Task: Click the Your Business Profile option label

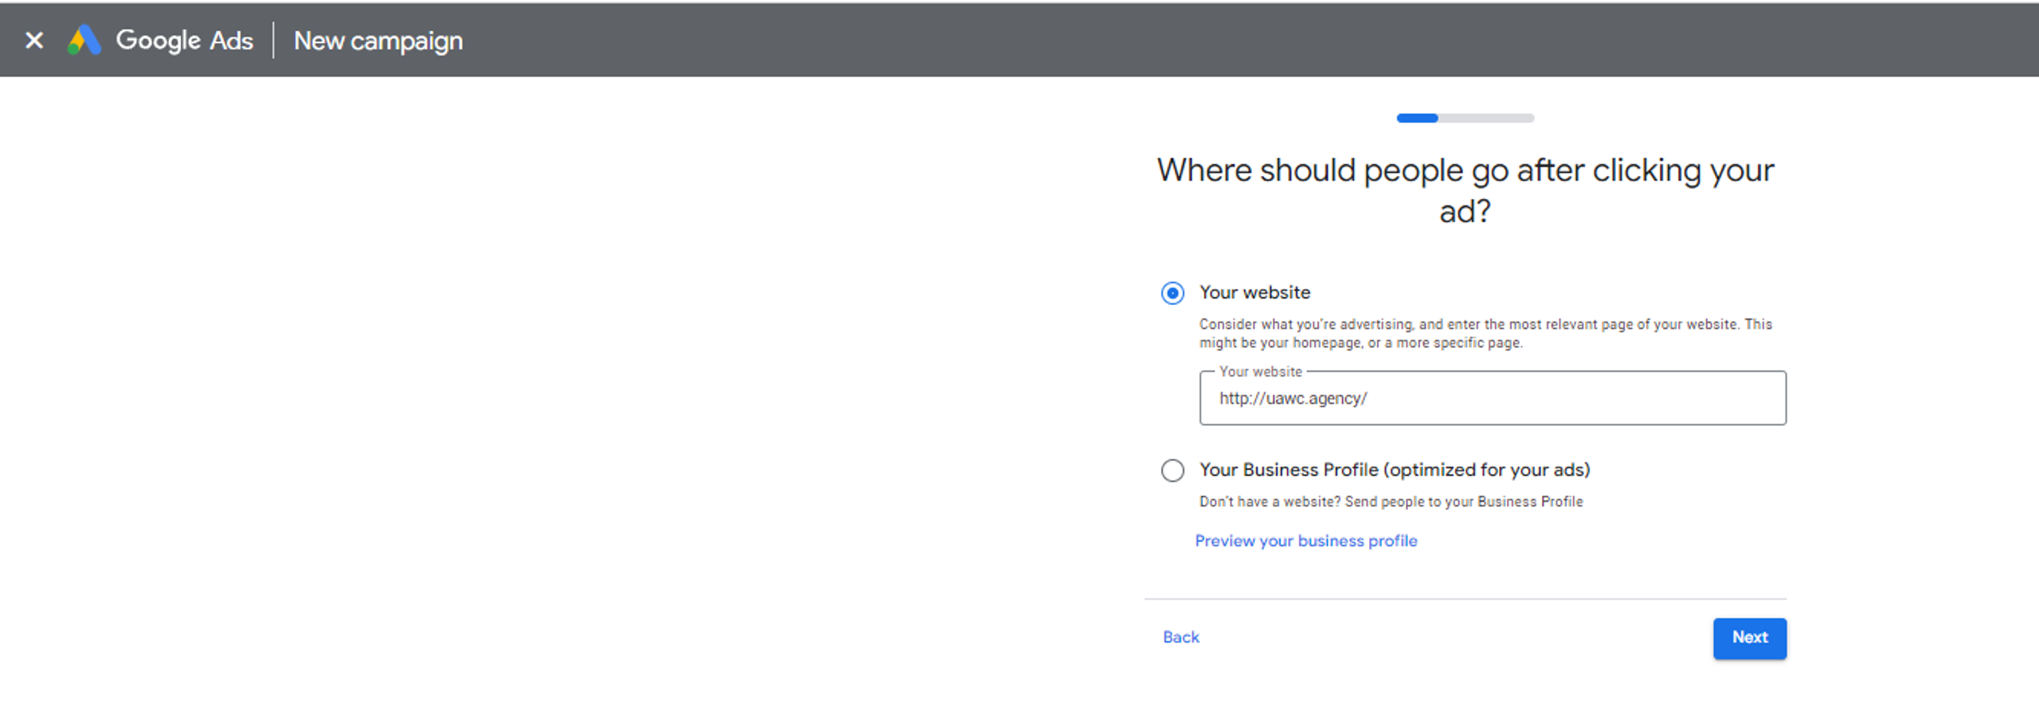Action: point(1395,470)
